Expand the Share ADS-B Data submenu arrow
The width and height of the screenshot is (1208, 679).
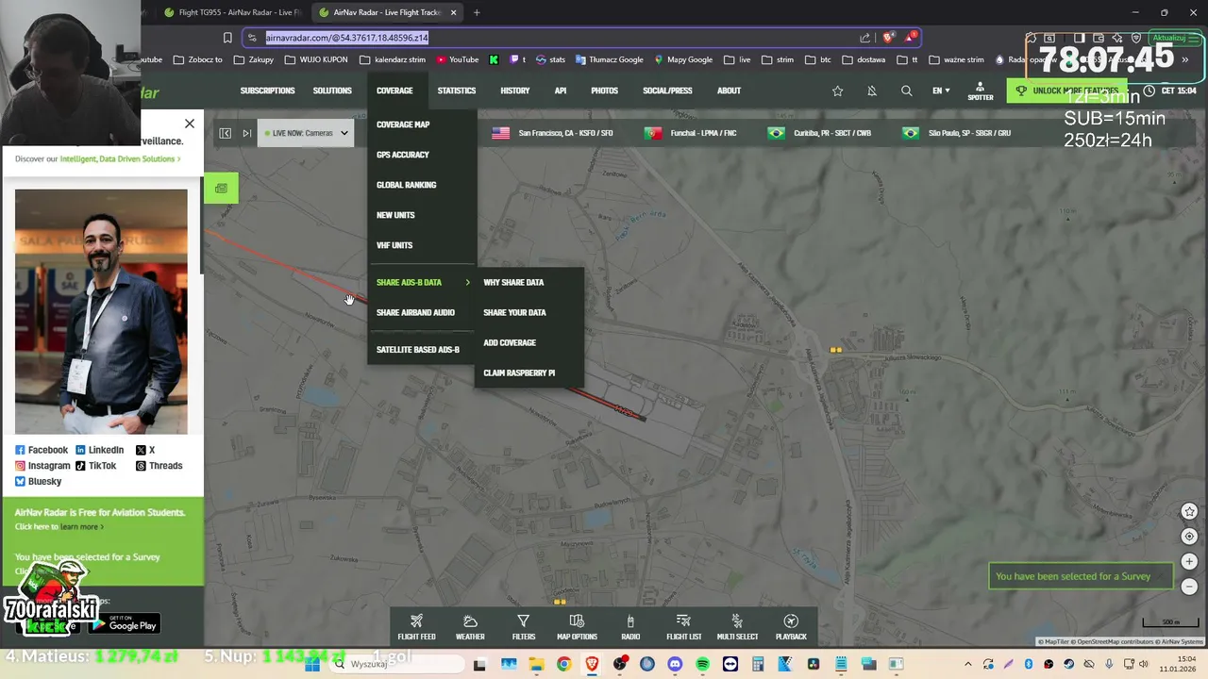[x=467, y=282]
